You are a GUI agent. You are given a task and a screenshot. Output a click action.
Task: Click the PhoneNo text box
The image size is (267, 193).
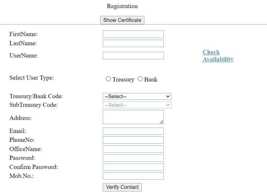[x=133, y=140]
